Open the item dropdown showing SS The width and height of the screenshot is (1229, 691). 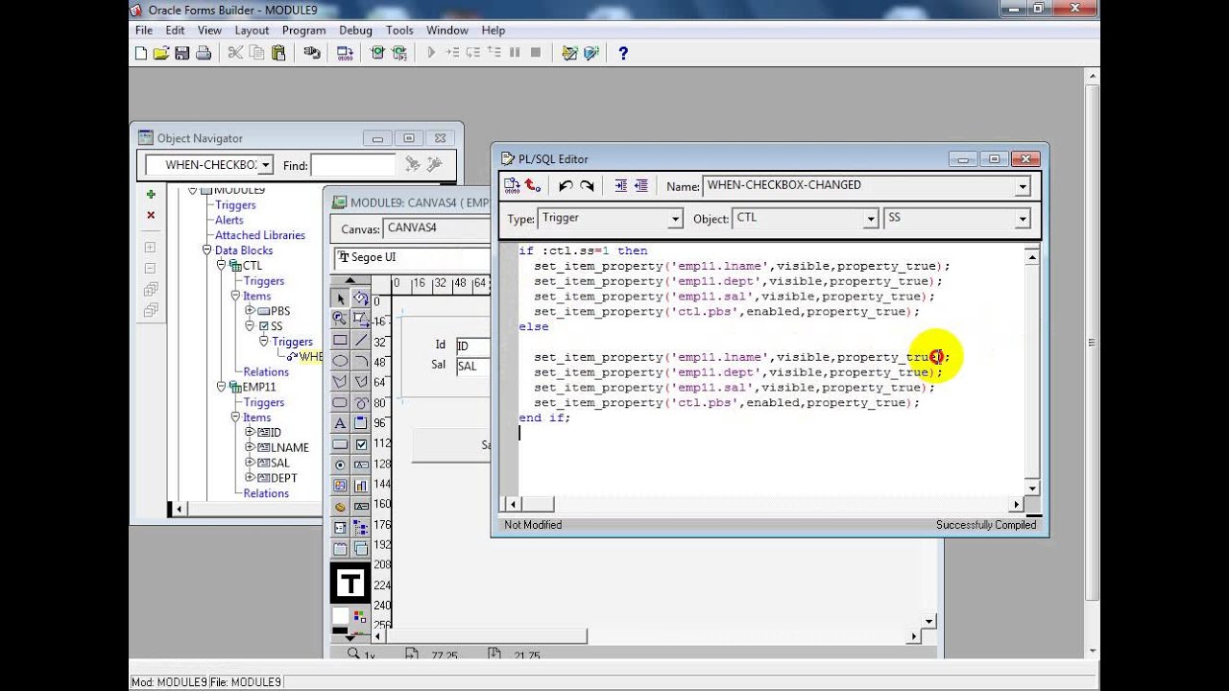click(1023, 219)
